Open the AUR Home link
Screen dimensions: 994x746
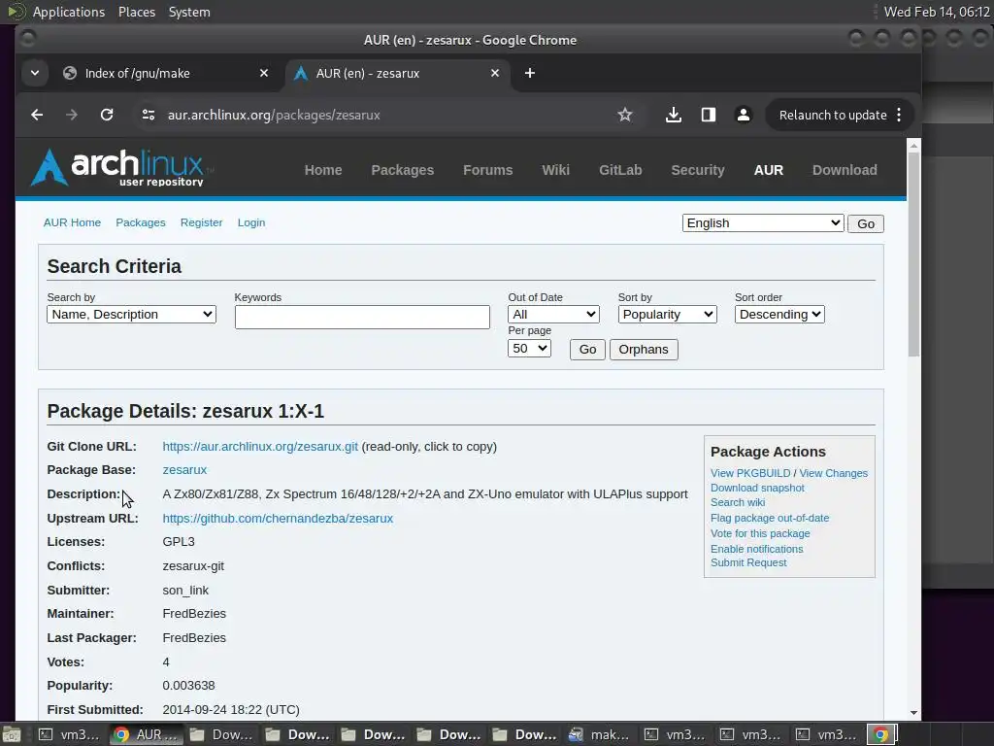click(72, 222)
